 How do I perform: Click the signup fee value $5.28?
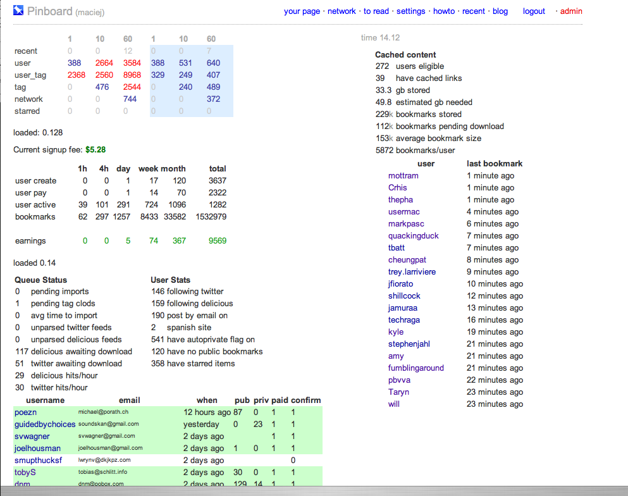coord(95,149)
